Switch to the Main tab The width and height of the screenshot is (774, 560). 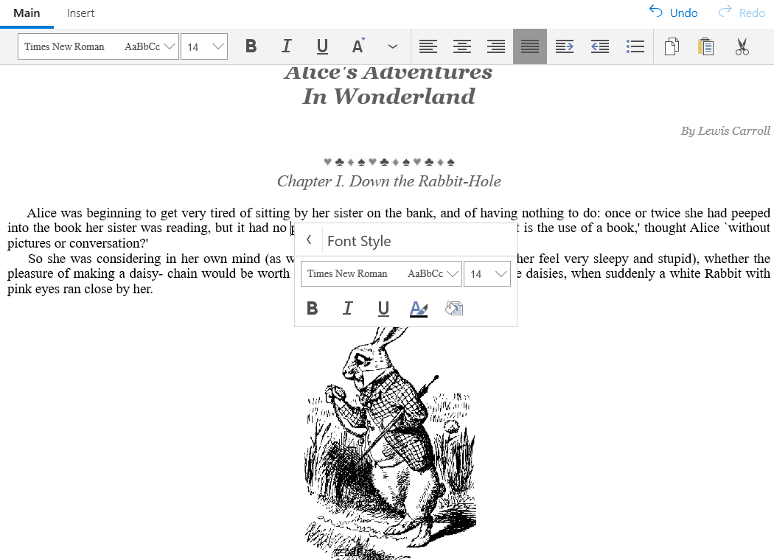click(x=27, y=13)
